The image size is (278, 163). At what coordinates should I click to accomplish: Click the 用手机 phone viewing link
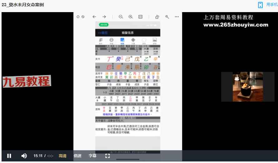click(x=272, y=5)
